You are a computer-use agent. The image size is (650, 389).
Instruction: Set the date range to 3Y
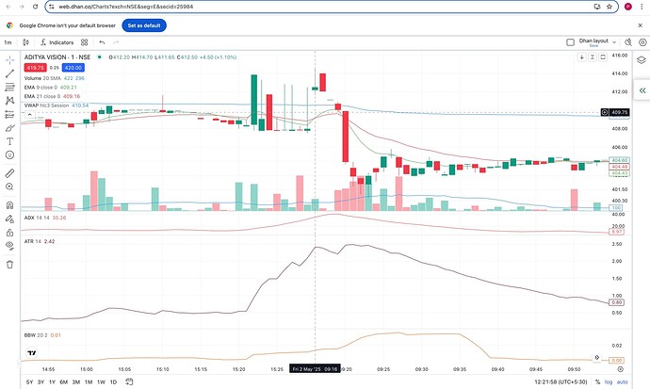pos(41,382)
